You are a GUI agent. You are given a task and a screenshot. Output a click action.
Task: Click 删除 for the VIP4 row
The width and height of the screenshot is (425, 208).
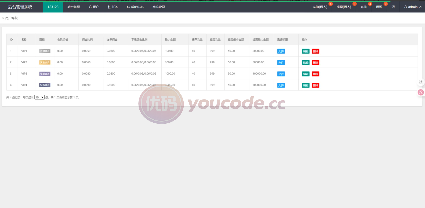click(x=316, y=85)
